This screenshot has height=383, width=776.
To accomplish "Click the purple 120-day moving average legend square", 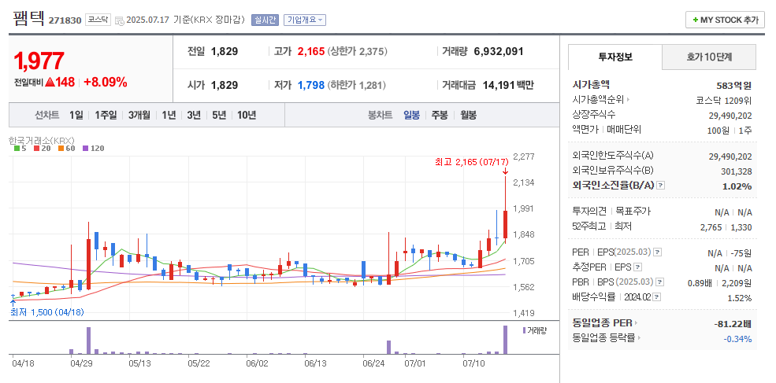I will (84, 149).
